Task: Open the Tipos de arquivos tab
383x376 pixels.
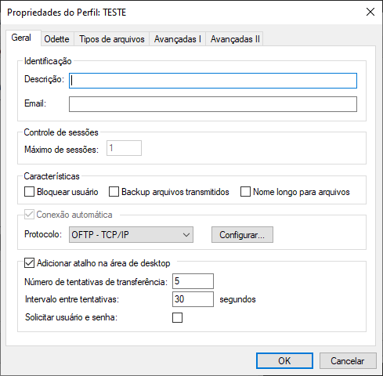Action: click(x=112, y=39)
